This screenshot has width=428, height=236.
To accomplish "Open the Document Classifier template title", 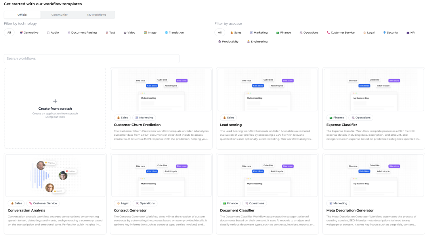I will 237,210.
